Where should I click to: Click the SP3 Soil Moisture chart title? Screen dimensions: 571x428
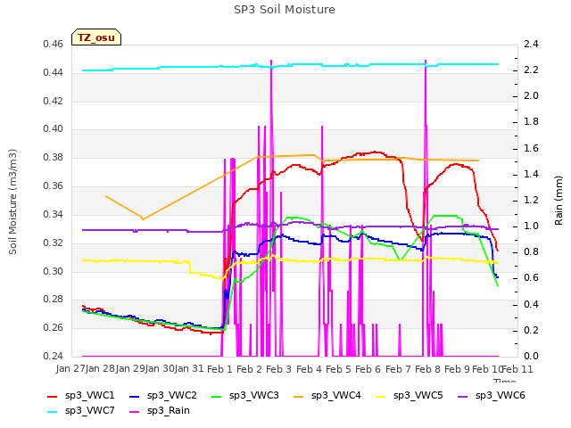tap(285, 10)
